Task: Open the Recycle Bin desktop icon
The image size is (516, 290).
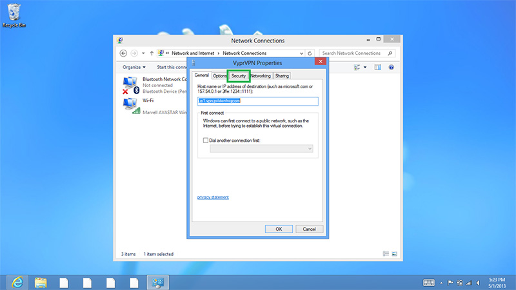Action: click(14, 15)
